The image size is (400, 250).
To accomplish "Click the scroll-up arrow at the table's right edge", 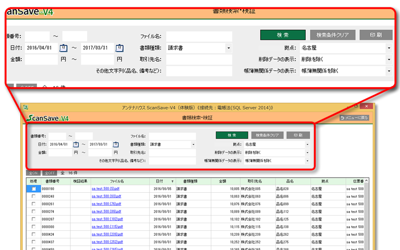I will coord(367,181).
